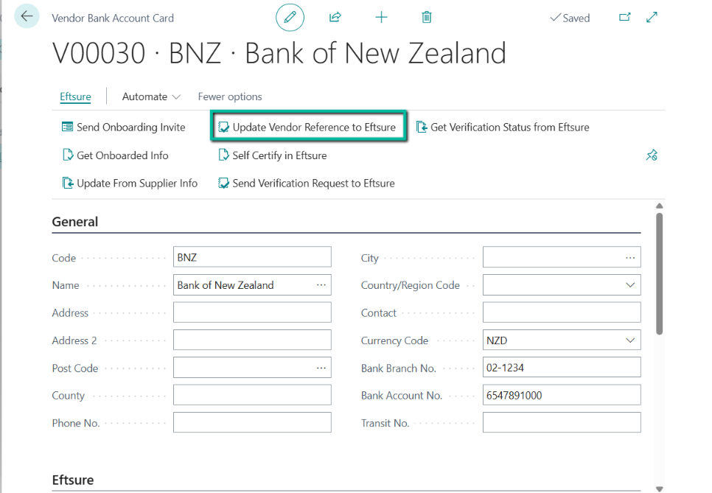The width and height of the screenshot is (712, 493).
Task: Open the Currency Code dropdown
Action: (x=630, y=340)
